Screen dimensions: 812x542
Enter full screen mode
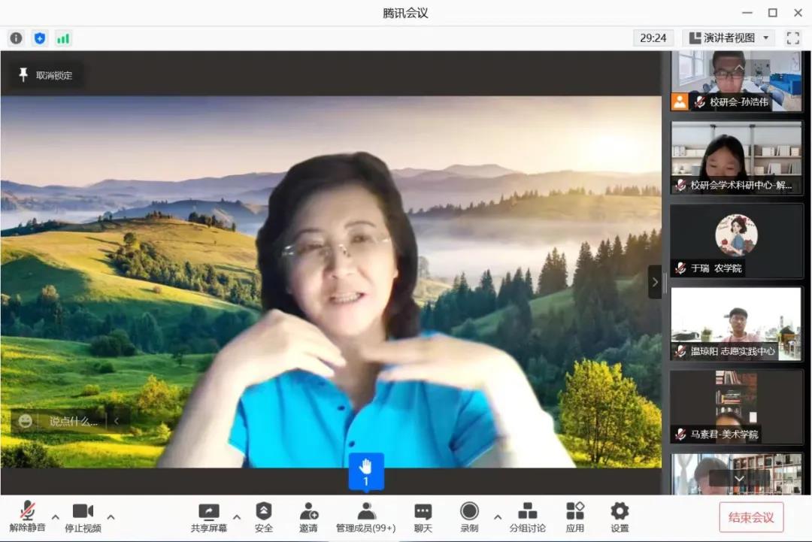tap(792, 38)
